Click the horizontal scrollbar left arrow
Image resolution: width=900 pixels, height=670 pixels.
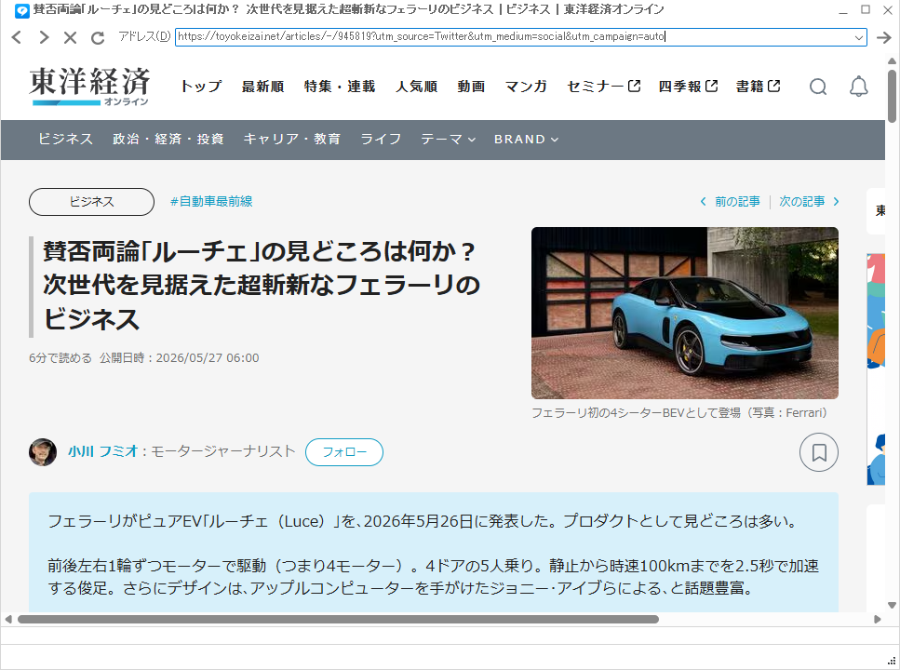point(8,620)
